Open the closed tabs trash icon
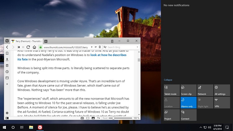 pyautogui.click(x=112, y=41)
